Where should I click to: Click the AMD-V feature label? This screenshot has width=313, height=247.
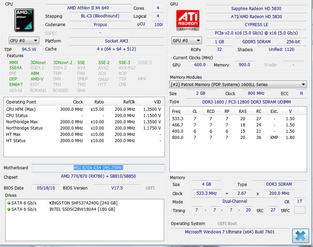37,79
